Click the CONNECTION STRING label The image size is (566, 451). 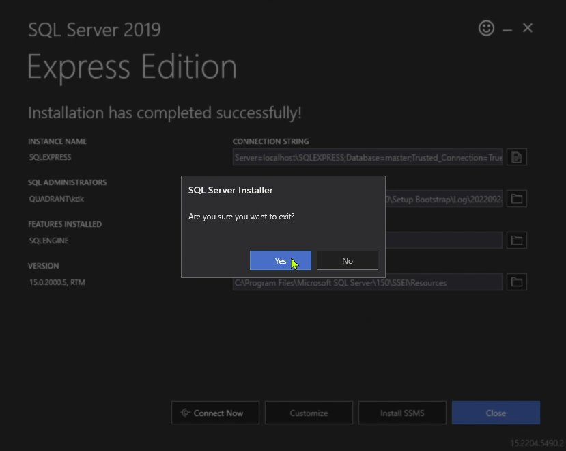tap(271, 141)
